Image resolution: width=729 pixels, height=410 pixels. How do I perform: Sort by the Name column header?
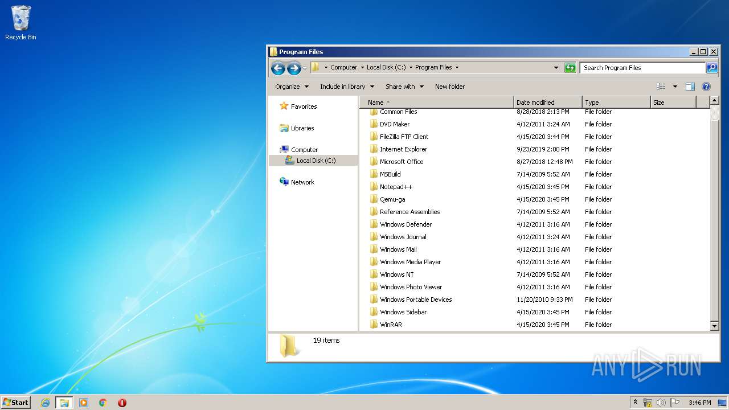tap(437, 102)
